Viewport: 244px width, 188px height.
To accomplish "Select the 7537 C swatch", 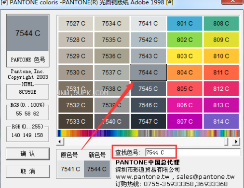I will tap(112, 72).
